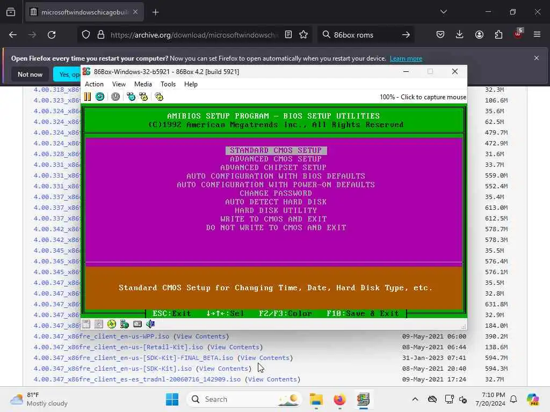Hard reset the 86Box machine
550x412 pixels.
100,97
